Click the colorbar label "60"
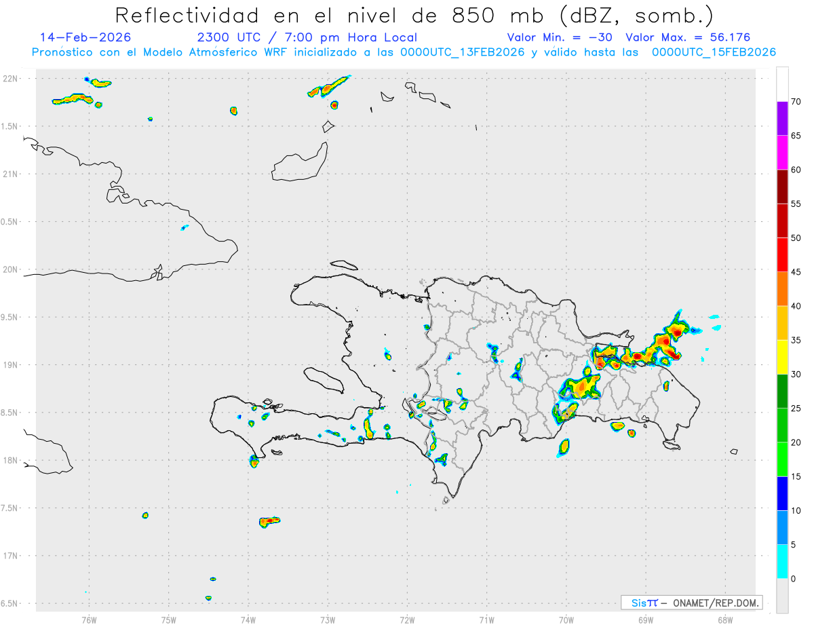The width and height of the screenshot is (814, 629). point(796,170)
